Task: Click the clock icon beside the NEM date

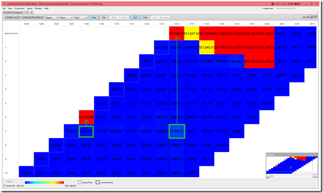Action: 273,4
